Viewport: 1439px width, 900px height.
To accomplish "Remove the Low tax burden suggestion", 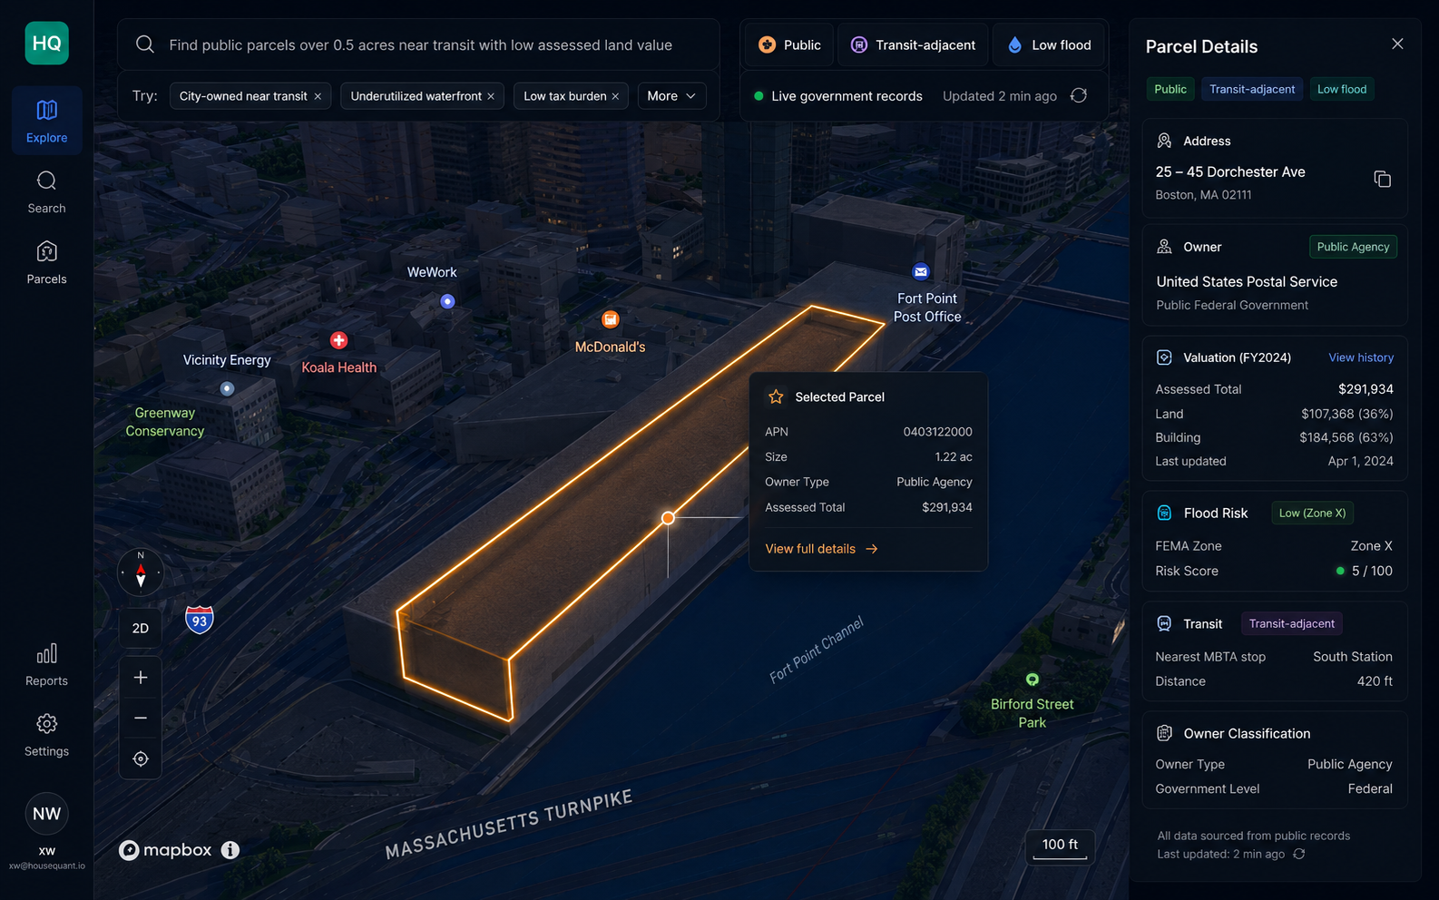I will [615, 96].
